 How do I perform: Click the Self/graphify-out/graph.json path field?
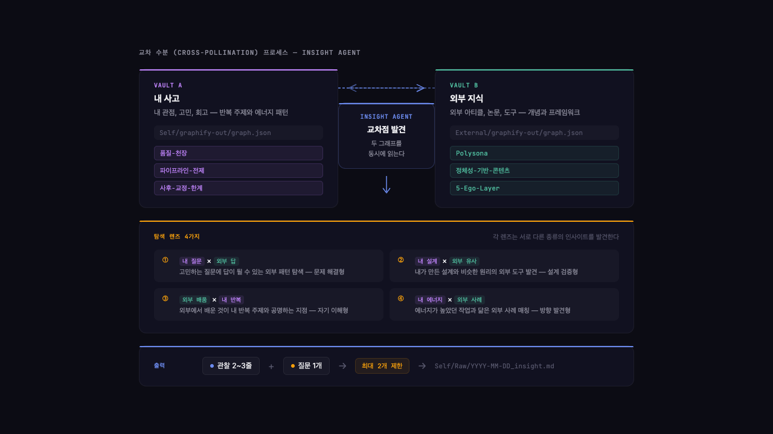pos(238,133)
